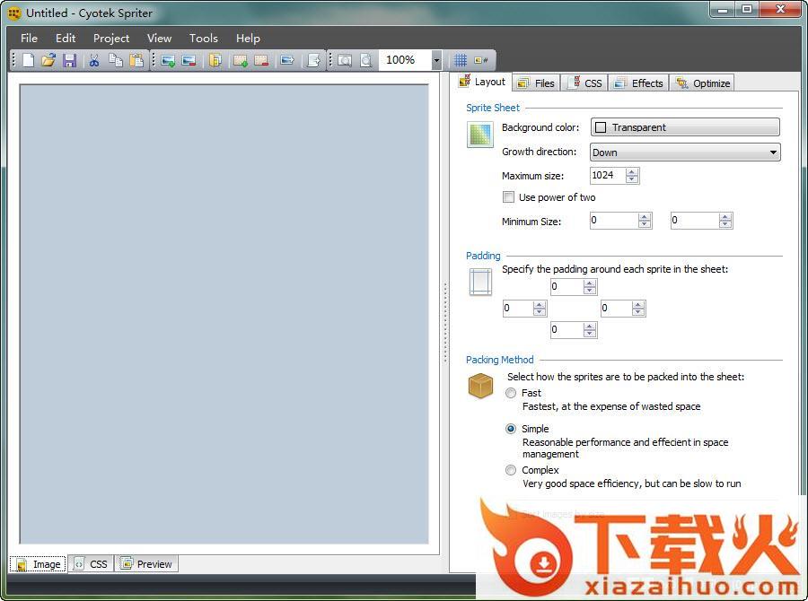Click the Cut scissors icon

pyautogui.click(x=93, y=60)
